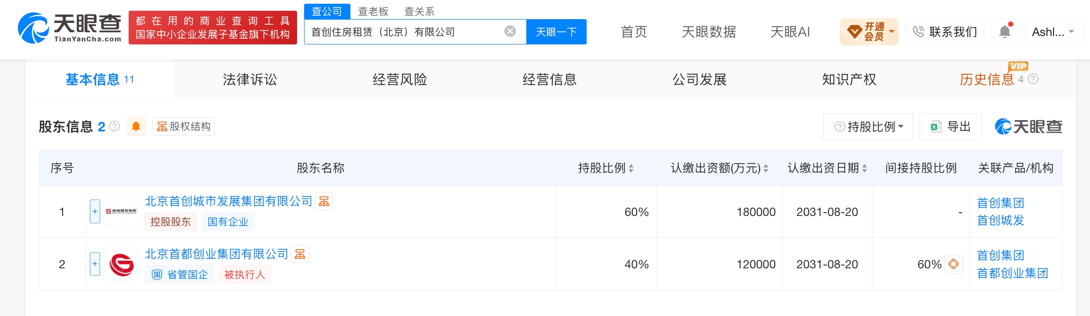Screen dimensions: 1090x316
Task: Click the TianYanCha logo
Action: pos(69,28)
